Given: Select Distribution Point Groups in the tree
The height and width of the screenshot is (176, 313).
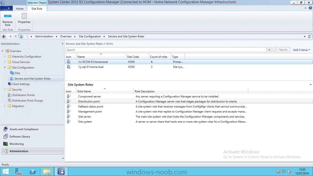Looking at the screenshot, I should click(x=27, y=100).
